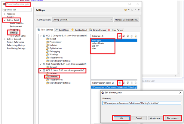Switch to the Error Parsers tab
This screenshot has width=184, height=124.
pos(115,30)
